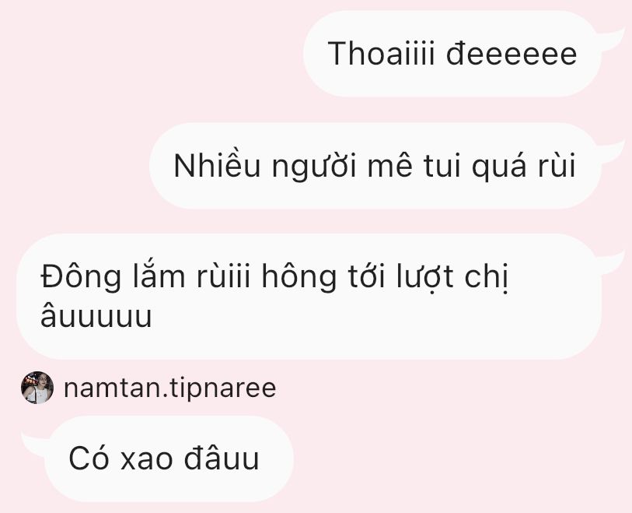Click the tail of "Nhiều người" bubble

click(x=611, y=150)
